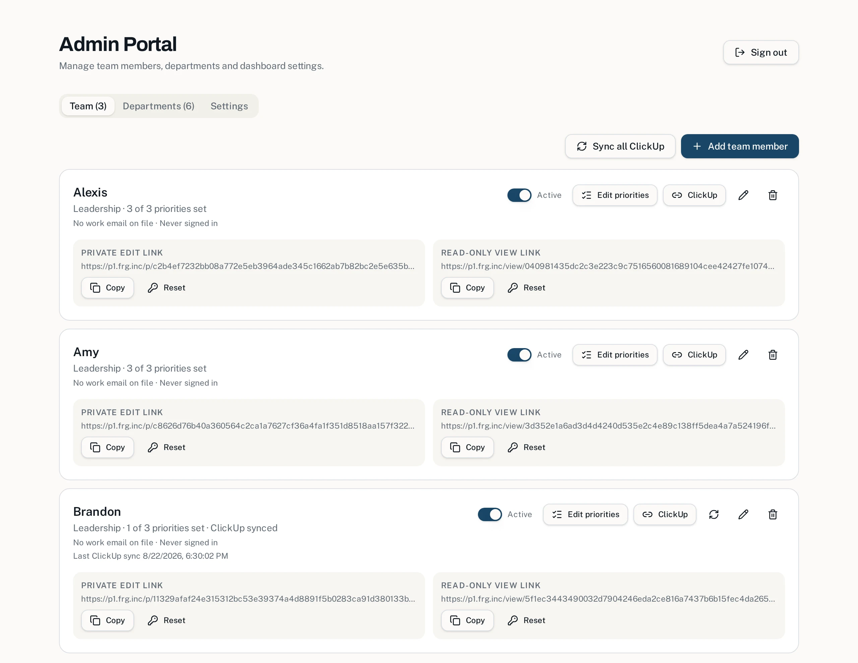Reset Brandon's private edit link
The height and width of the screenshot is (663, 858).
point(167,620)
